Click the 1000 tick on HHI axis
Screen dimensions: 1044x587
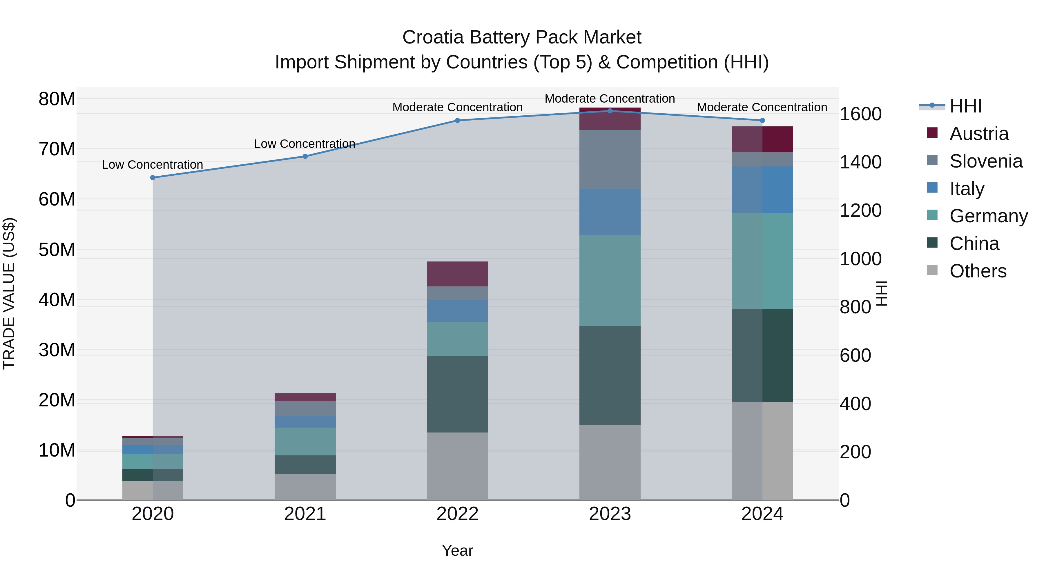pos(860,259)
